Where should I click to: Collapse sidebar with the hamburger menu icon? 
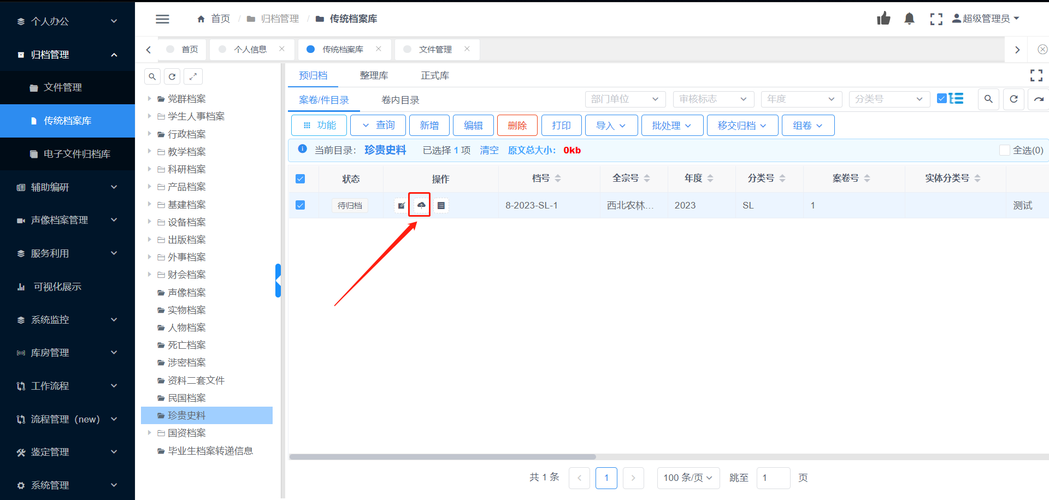162,19
